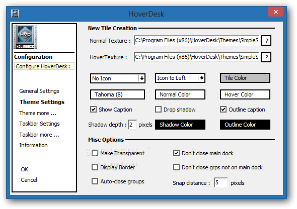Close the HoverDesk window
The width and height of the screenshot is (297, 209).
pos(275,12)
